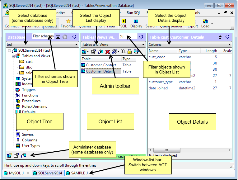Screen dimensions: 238x180
Task: Click the properties icon in admin toolbar
Action: pyautogui.click(x=93, y=52)
